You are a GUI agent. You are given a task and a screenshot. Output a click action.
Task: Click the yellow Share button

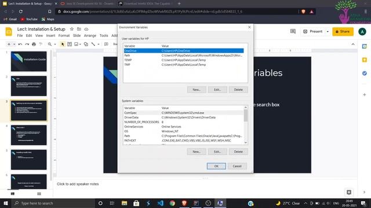[343, 31]
